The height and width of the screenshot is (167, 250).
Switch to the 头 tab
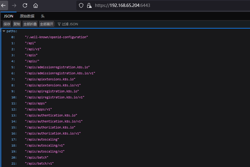[x=43, y=16]
